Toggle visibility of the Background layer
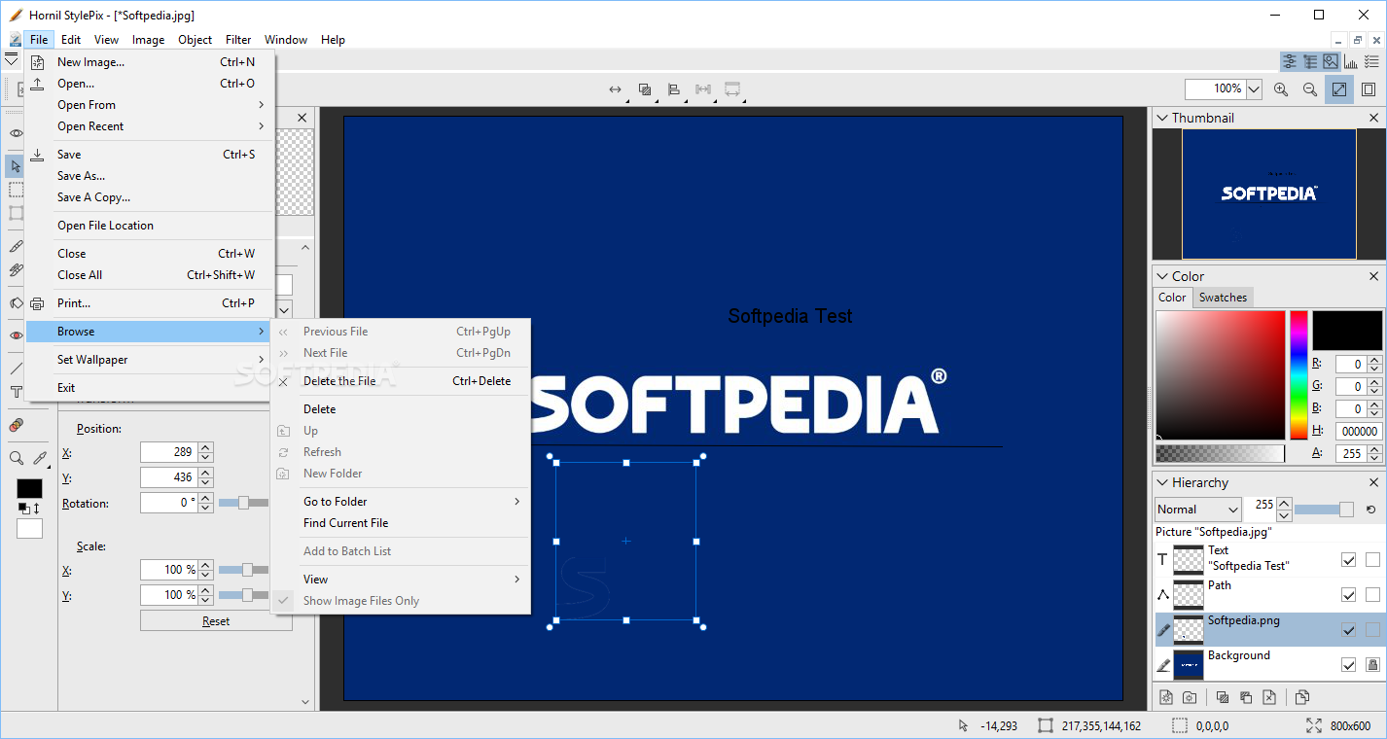This screenshot has width=1387, height=739. point(1348,665)
